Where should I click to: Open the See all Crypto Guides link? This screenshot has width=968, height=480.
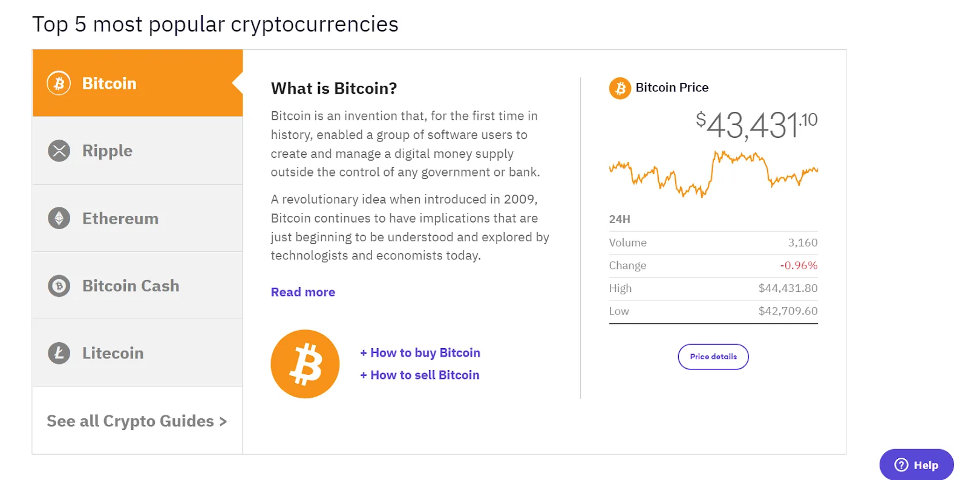coord(137,421)
